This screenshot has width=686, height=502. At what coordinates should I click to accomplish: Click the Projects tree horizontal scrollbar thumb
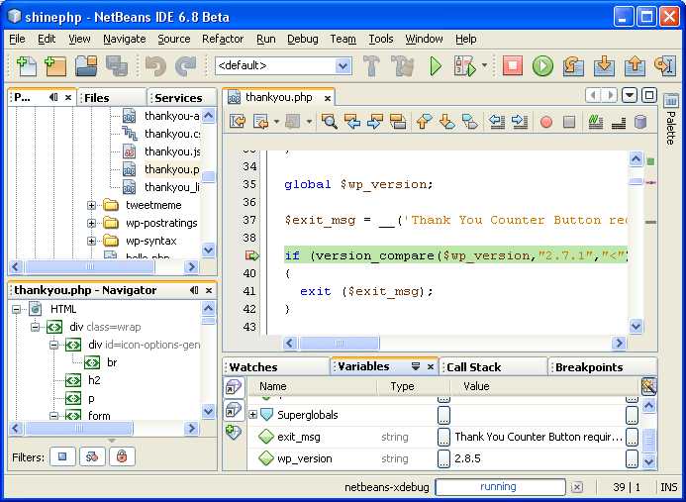(x=90, y=266)
